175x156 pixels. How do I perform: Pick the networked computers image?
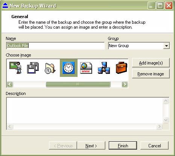[104, 68]
